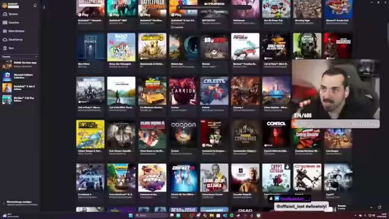The image size is (389, 219).
Task: Open the Blizzard Arcade Collection tile
Action: [338, 12]
